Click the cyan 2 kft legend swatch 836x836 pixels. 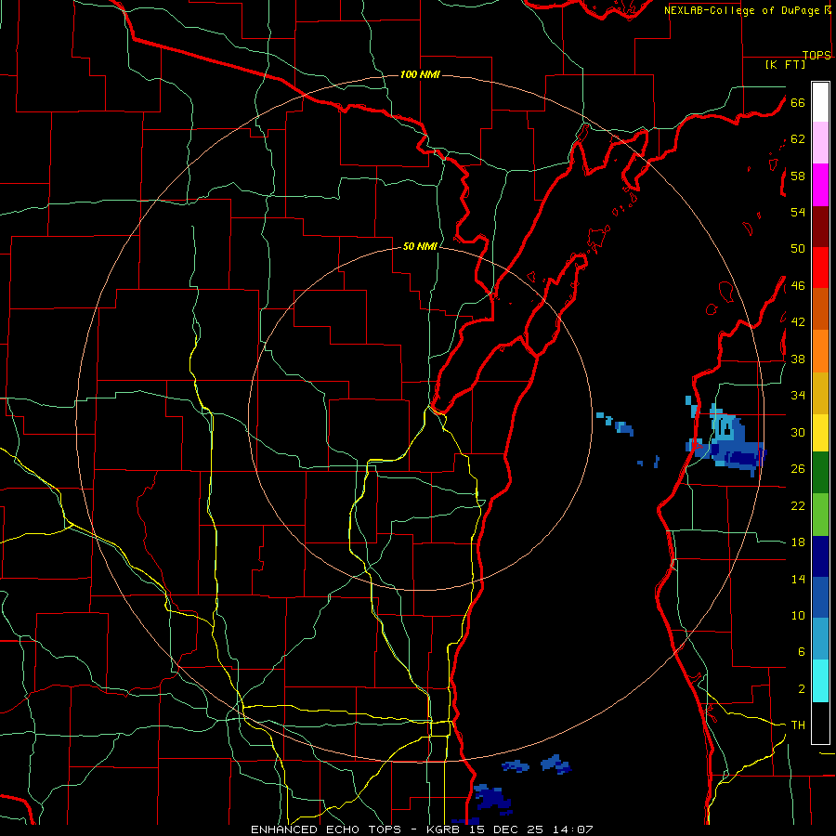pyautogui.click(x=820, y=682)
